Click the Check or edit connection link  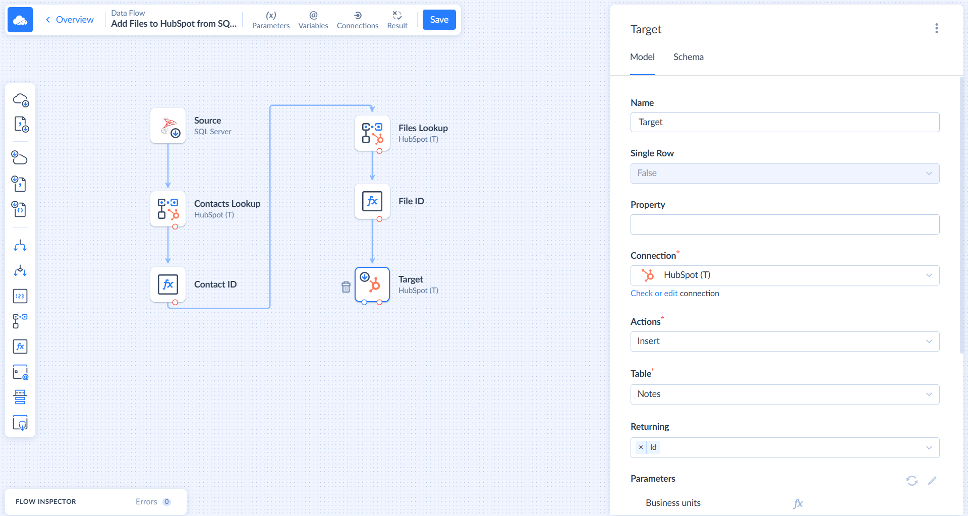pos(654,294)
